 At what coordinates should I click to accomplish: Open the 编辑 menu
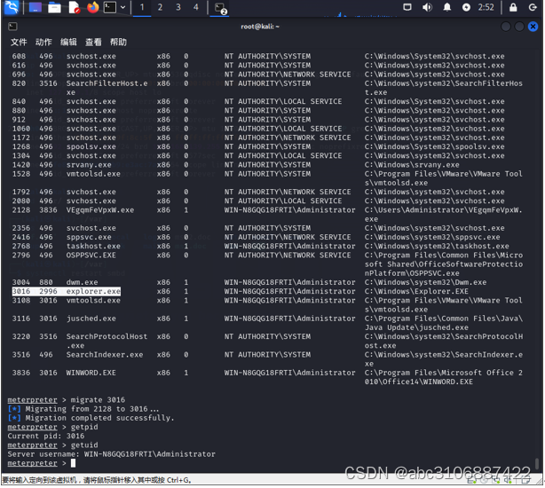tap(68, 42)
